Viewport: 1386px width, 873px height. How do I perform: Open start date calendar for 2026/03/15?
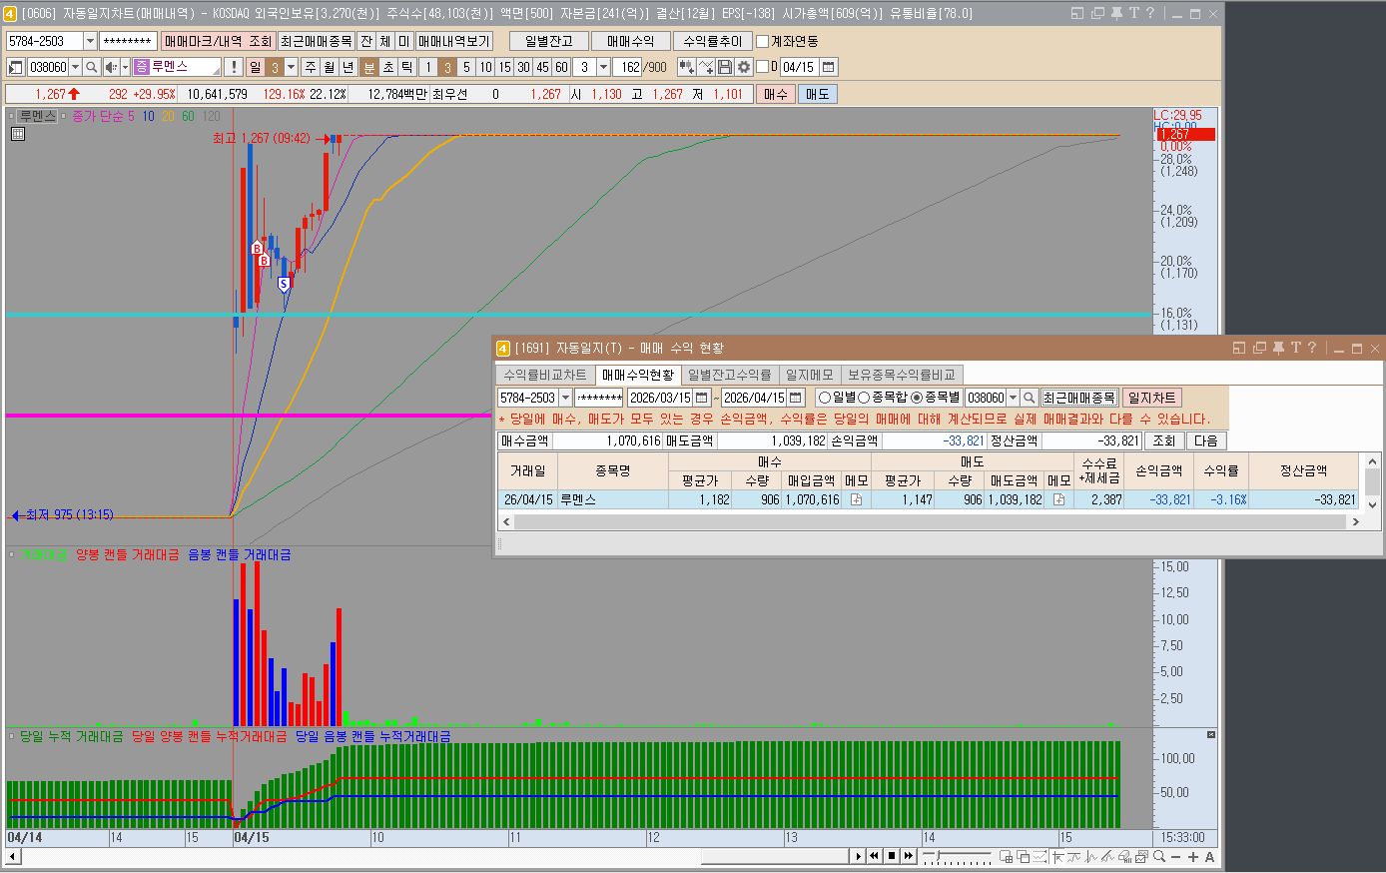point(702,398)
